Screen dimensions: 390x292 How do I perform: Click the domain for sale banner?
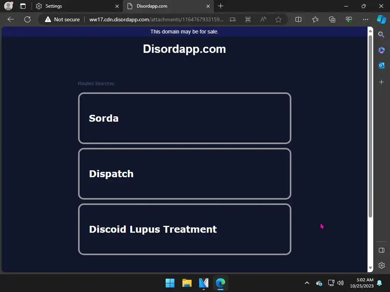[184, 32]
